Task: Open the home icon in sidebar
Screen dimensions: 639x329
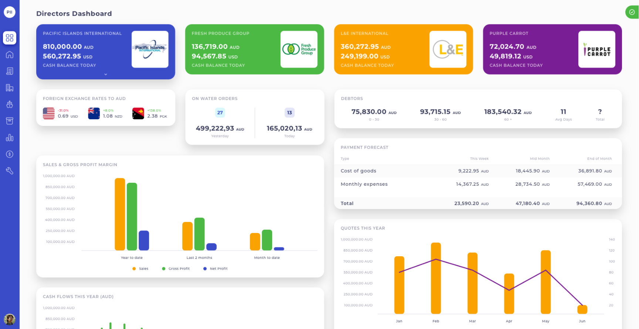Action: click(x=10, y=55)
